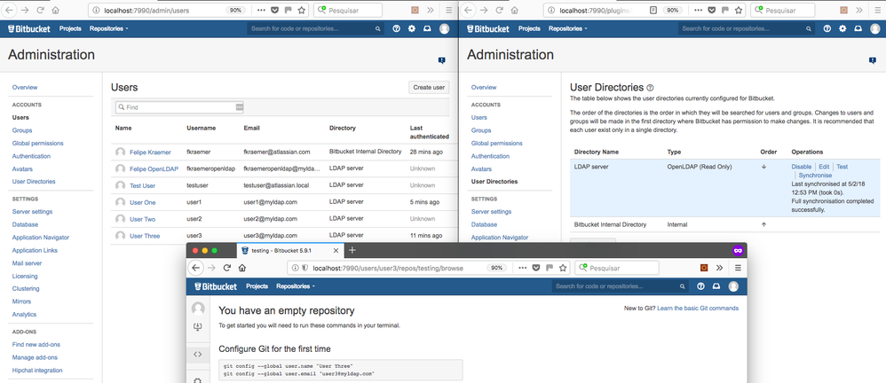Click the profile avatar in the Users admin window

point(444,28)
